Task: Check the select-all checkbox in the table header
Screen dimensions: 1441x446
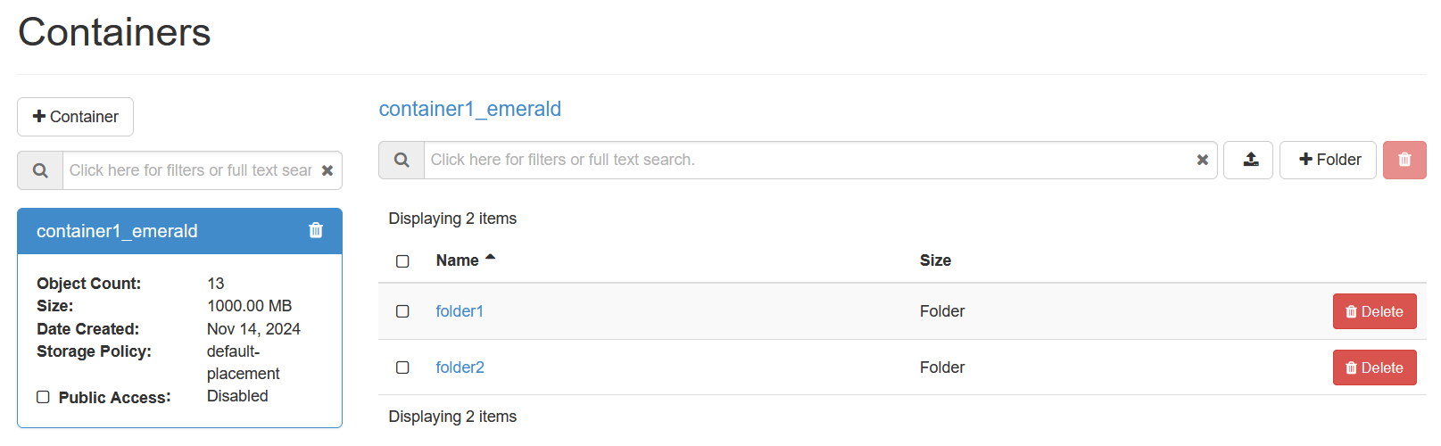Action: [x=402, y=261]
